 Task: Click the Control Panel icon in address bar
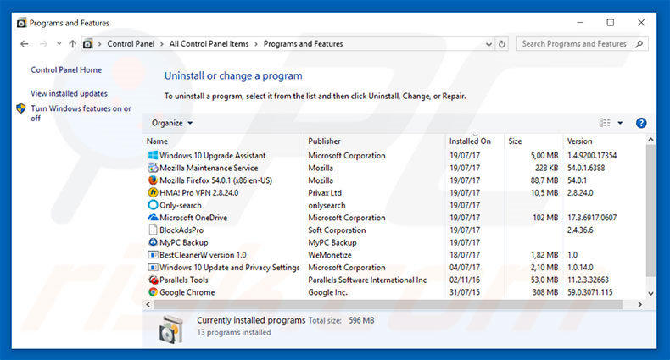pyautogui.click(x=87, y=43)
